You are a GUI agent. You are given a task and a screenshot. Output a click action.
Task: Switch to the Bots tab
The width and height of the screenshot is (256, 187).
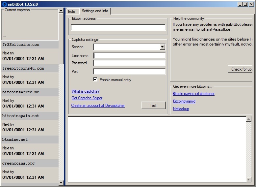71,12
